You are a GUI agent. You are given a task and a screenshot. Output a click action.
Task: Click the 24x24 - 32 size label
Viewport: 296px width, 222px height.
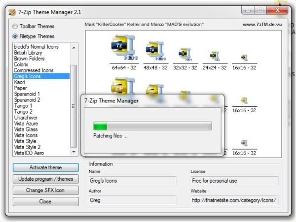(x=215, y=67)
